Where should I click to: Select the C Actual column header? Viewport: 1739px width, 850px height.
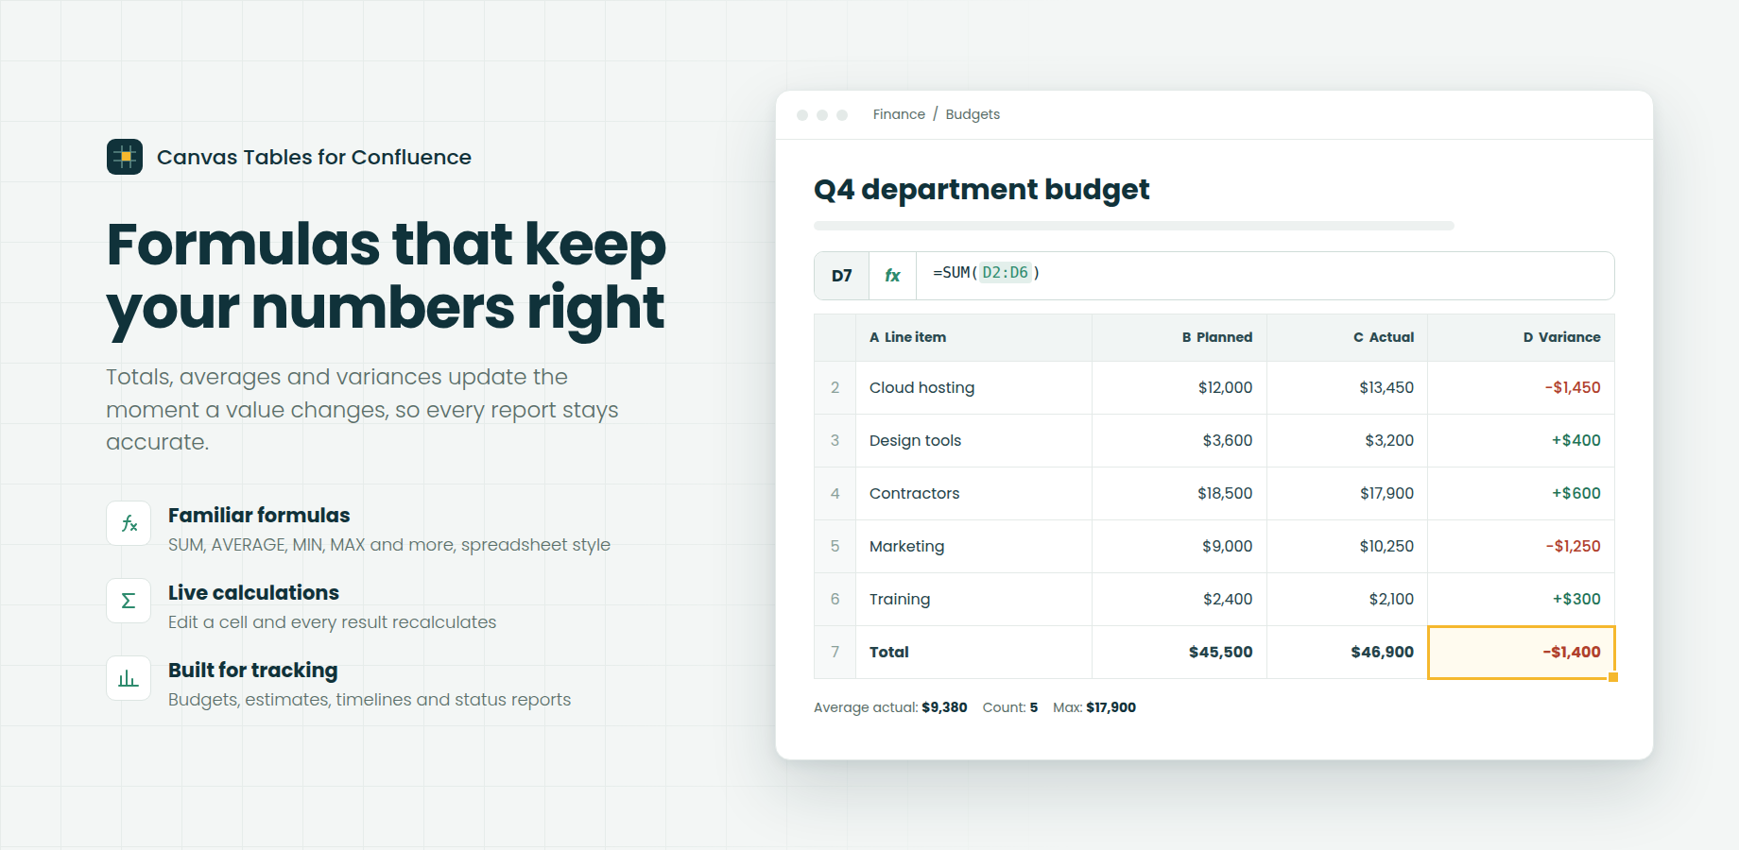click(x=1348, y=337)
